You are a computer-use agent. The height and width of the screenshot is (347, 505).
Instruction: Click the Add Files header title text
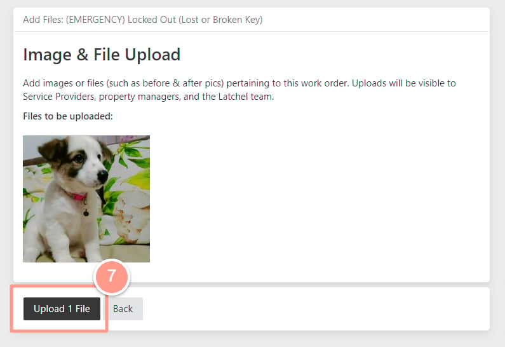click(143, 20)
